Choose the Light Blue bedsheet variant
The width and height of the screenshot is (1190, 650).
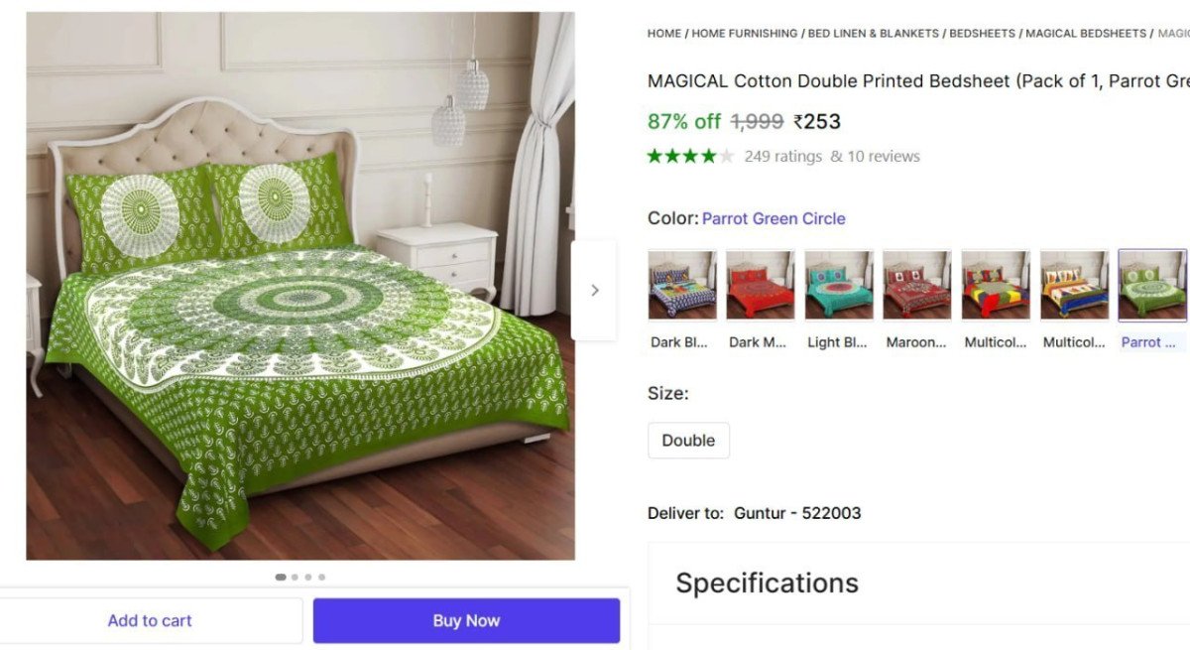[x=838, y=285]
